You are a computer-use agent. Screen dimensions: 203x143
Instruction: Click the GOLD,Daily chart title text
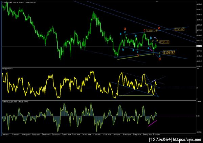8,2
